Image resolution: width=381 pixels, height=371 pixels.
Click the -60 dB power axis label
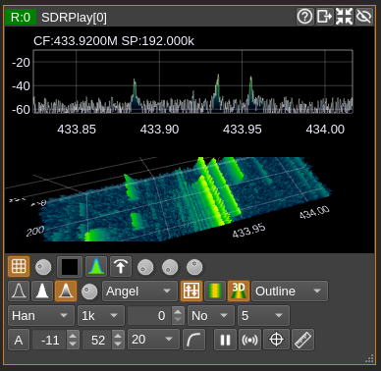tap(21, 109)
